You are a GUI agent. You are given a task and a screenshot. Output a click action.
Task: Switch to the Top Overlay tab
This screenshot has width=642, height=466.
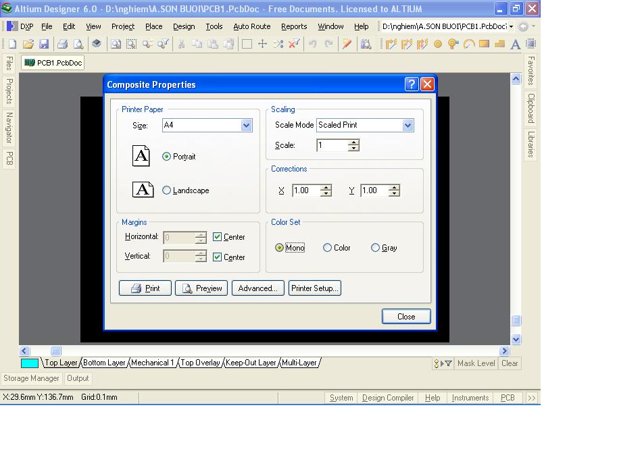pos(200,363)
